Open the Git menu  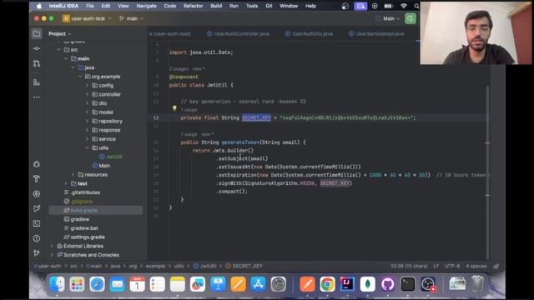[x=269, y=6]
